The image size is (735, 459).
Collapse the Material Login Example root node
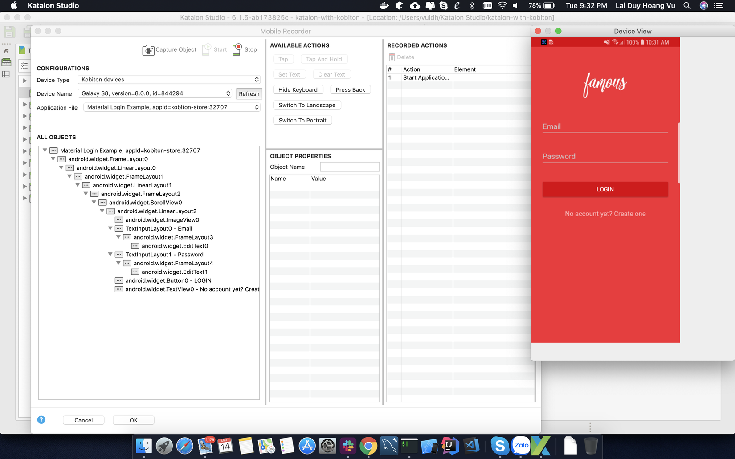(45, 150)
